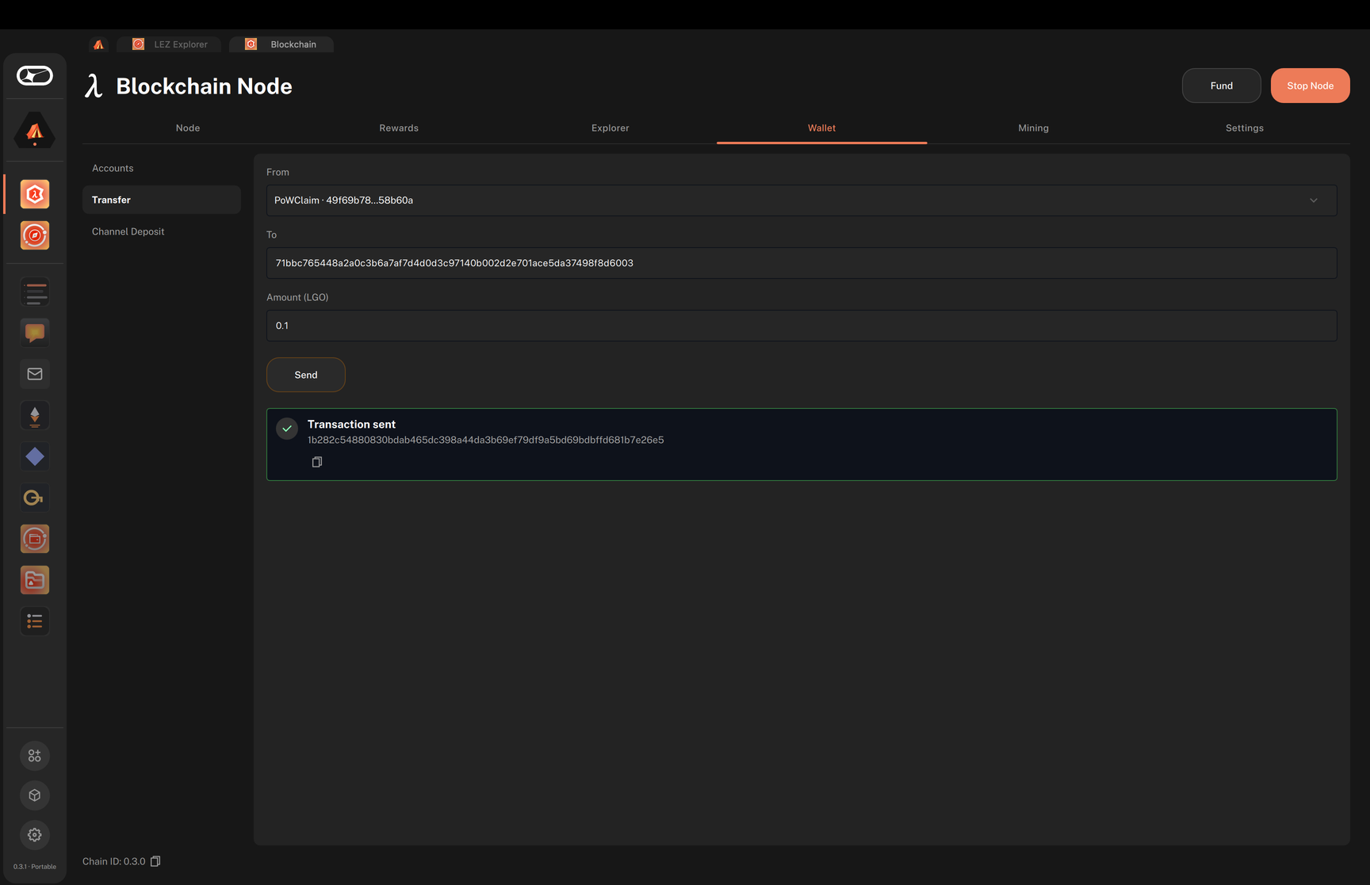Expand the From account dropdown
Image resolution: width=1370 pixels, height=885 pixels.
802,200
